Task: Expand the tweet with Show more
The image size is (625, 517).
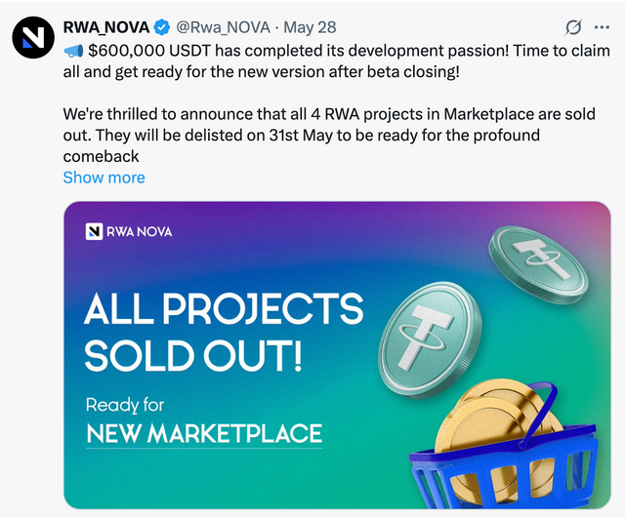Action: pyautogui.click(x=104, y=178)
